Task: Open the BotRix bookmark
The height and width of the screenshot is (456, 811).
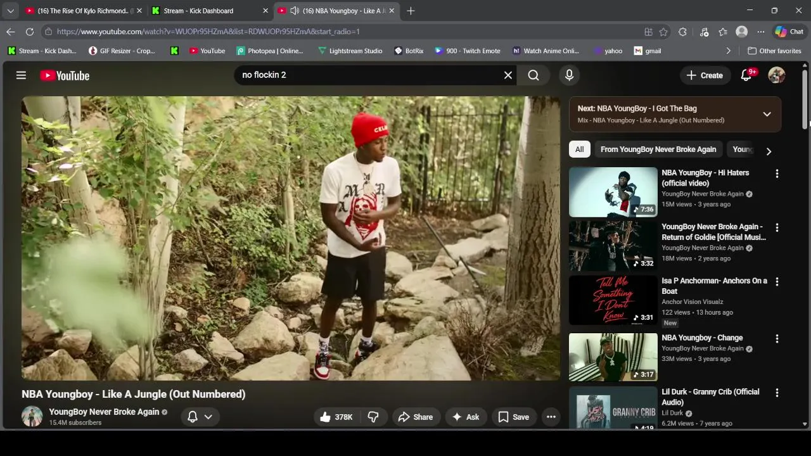Action: pyautogui.click(x=408, y=51)
